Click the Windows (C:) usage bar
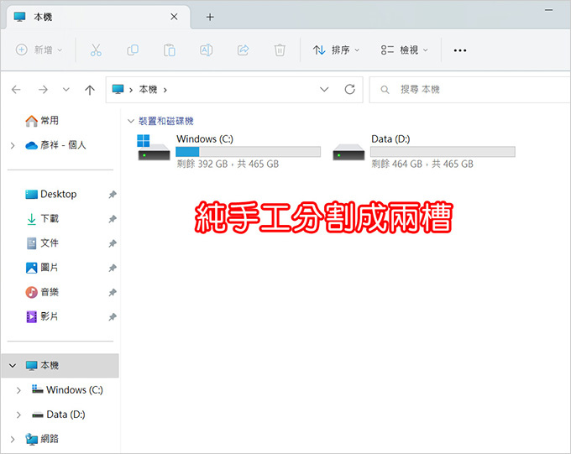The height and width of the screenshot is (454, 571). point(248,151)
